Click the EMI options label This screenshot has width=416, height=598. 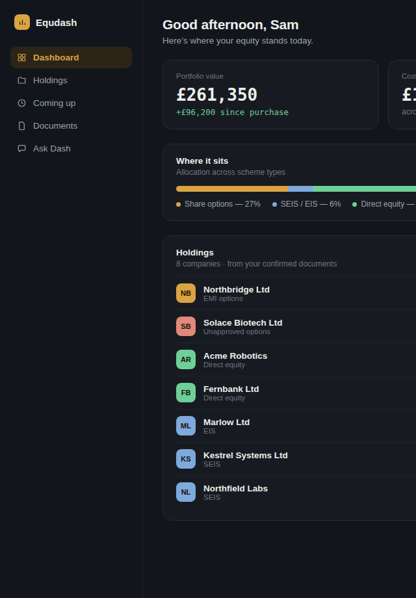(223, 298)
